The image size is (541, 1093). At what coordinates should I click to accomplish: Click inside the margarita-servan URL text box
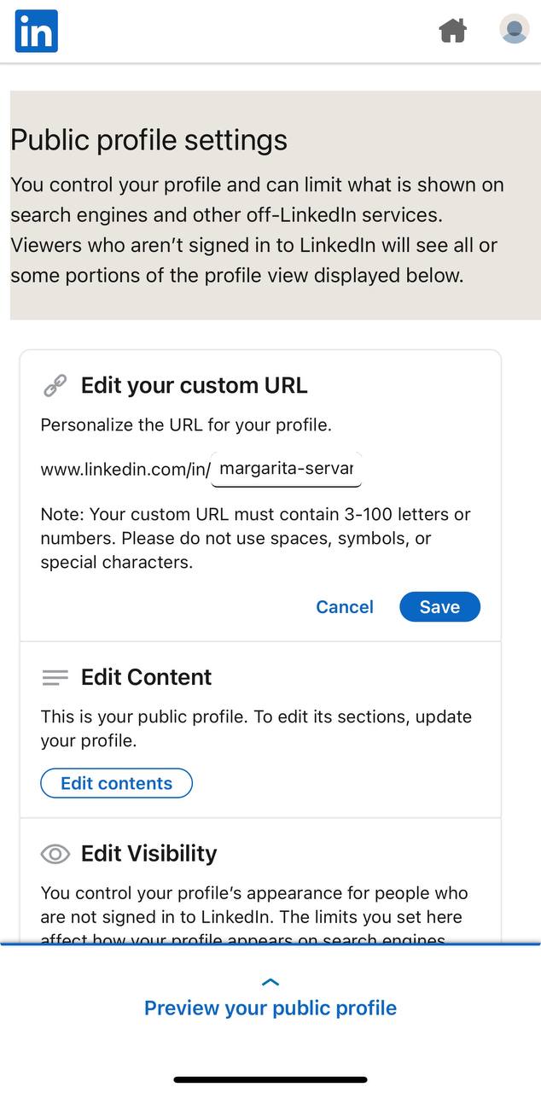[x=286, y=469]
